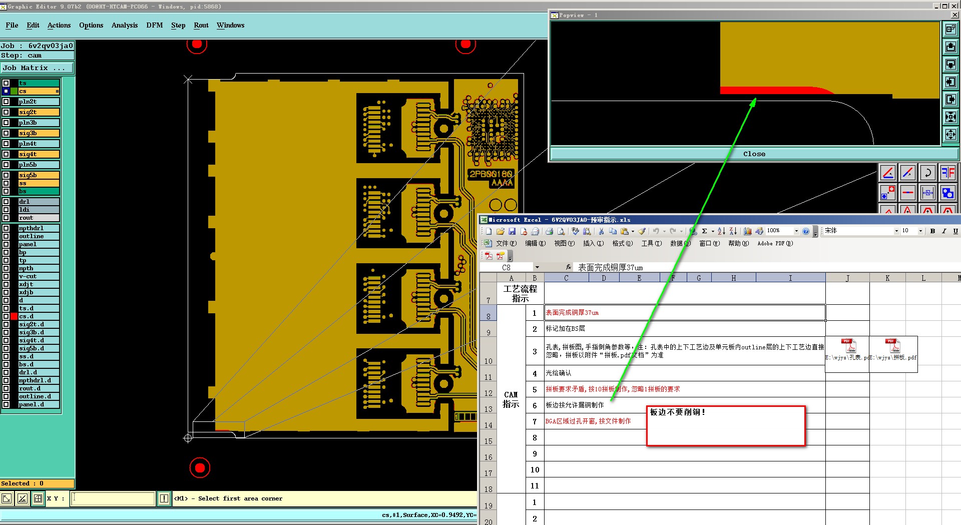This screenshot has width=961, height=525.
Task: Toggle the checkbox for layer rout
Action: [6, 218]
